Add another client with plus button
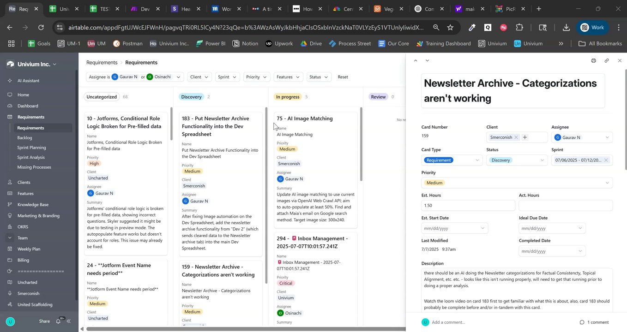627x332 pixels. pyautogui.click(x=525, y=137)
